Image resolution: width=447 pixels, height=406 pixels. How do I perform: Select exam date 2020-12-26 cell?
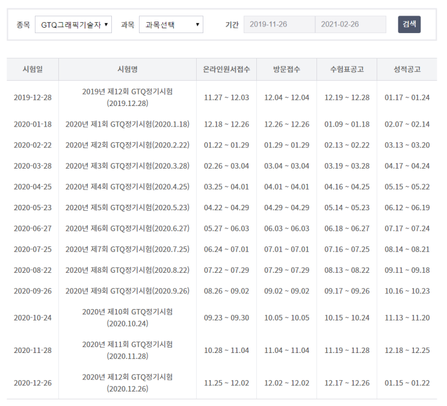(32, 383)
